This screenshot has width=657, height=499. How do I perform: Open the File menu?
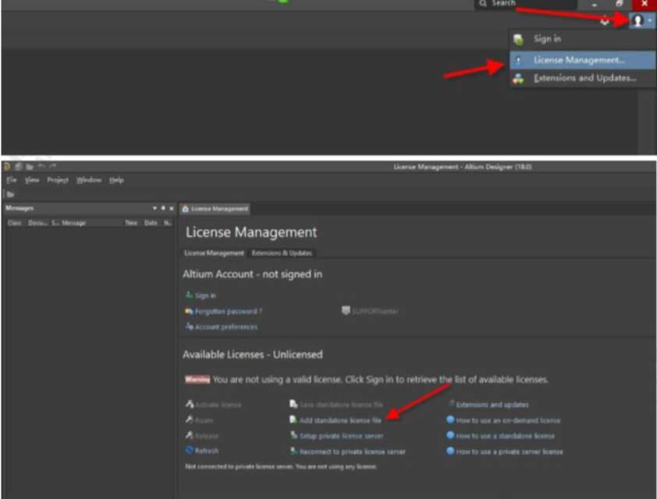point(11,180)
